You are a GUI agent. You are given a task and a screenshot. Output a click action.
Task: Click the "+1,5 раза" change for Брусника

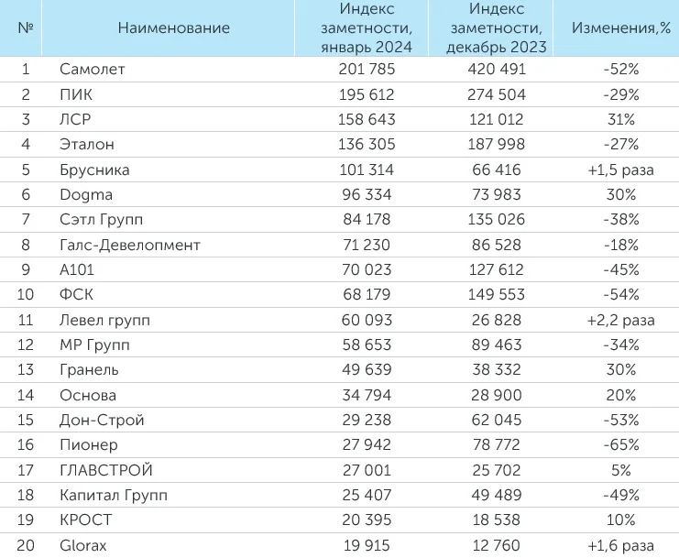click(620, 170)
